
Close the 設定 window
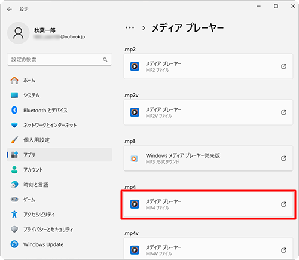click(293, 6)
